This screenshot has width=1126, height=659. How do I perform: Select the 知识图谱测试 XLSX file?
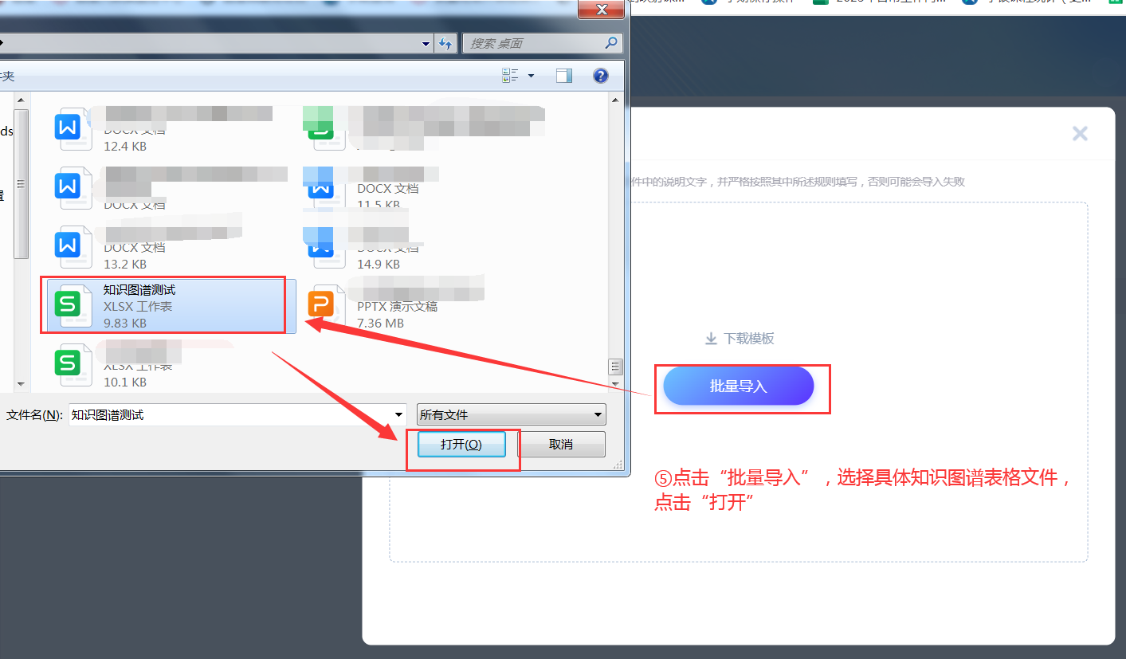click(171, 306)
